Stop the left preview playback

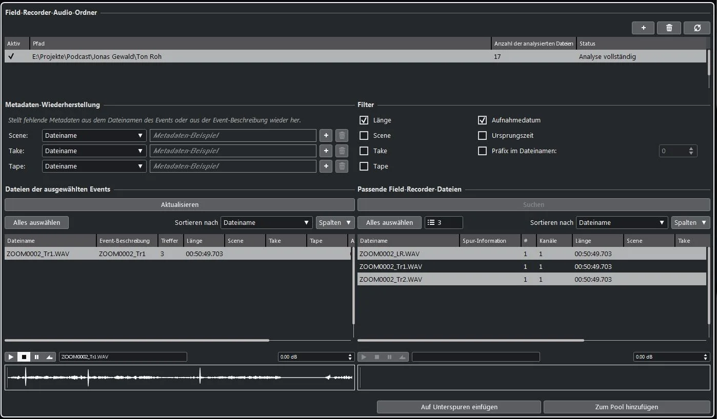[x=24, y=357]
